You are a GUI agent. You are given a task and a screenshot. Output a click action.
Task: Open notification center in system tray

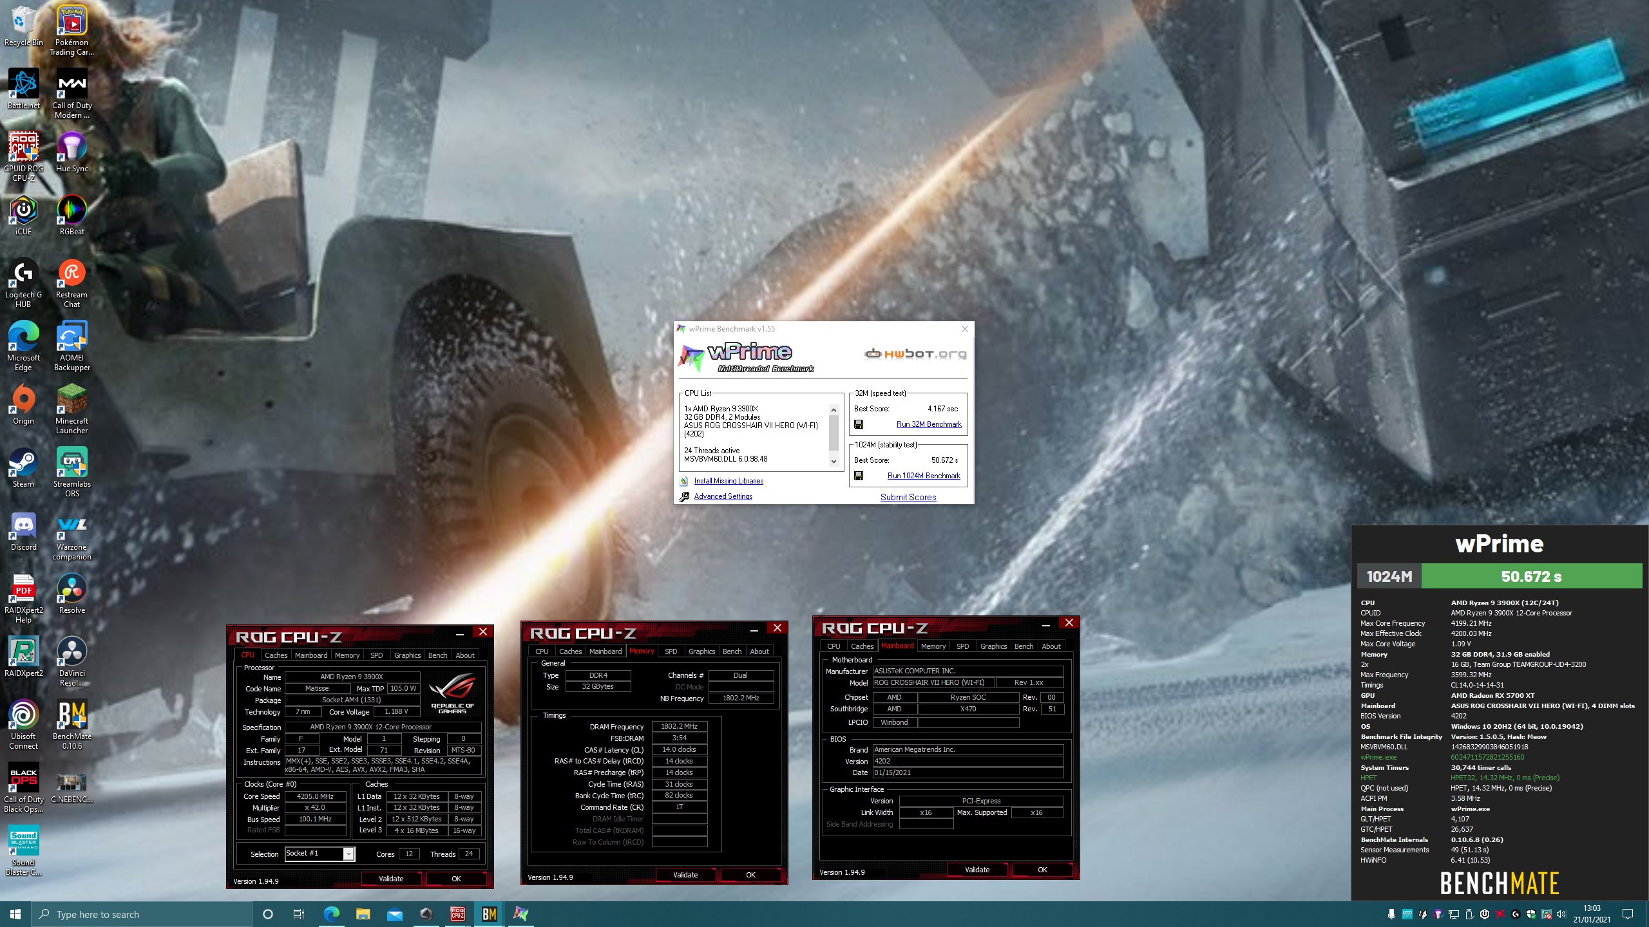(1628, 914)
